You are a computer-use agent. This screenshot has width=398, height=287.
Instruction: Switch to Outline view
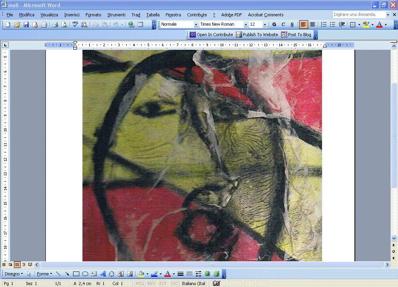[x=24, y=265]
